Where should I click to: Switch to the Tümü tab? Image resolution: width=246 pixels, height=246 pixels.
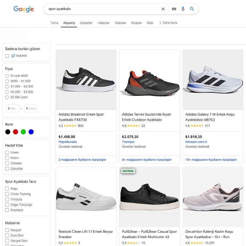tap(54, 23)
